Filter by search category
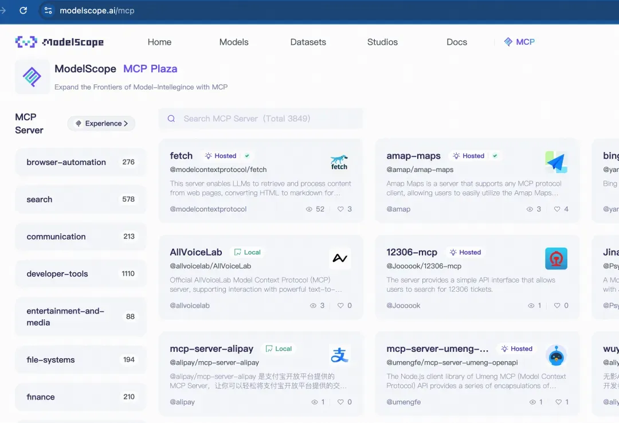The height and width of the screenshot is (423, 619). pos(81,199)
